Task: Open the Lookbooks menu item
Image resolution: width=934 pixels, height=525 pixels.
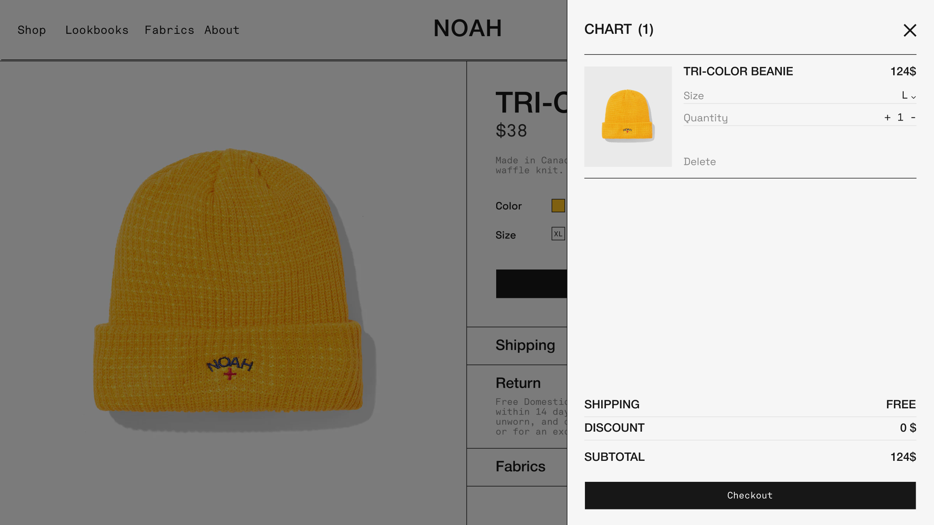Action: pos(97,30)
